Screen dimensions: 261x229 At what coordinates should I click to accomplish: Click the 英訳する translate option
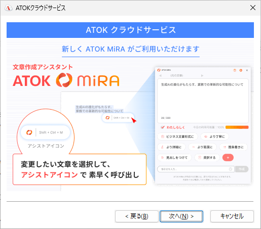(207, 158)
